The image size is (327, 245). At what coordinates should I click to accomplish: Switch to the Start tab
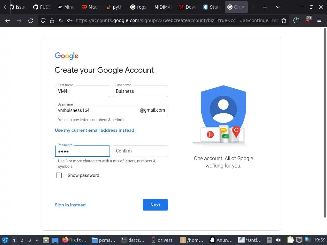[x=211, y=7]
